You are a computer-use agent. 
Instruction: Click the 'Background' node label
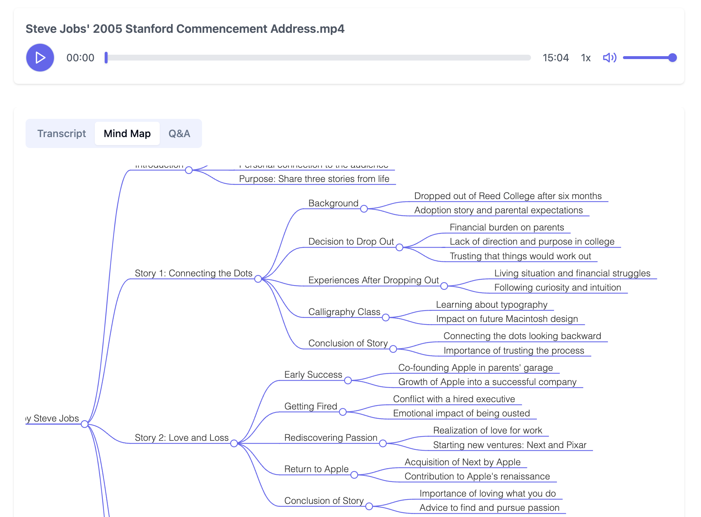333,203
